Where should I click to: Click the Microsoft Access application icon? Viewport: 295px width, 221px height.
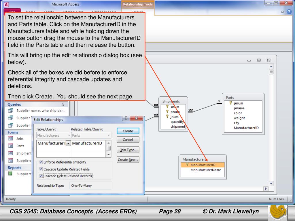click(6, 5)
